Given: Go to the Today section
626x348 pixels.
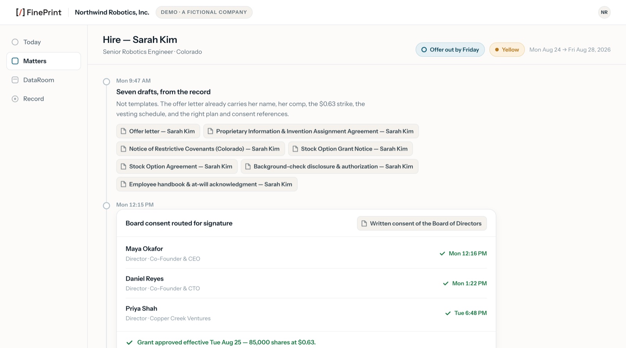Looking at the screenshot, I should pyautogui.click(x=44, y=42).
